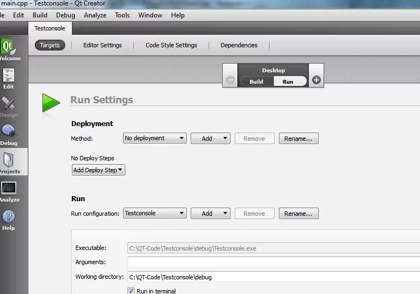Click the Working directory input field

[274, 277]
